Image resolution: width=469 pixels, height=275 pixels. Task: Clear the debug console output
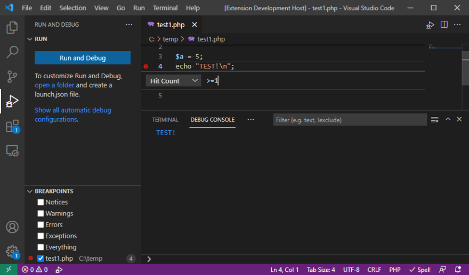click(434, 120)
